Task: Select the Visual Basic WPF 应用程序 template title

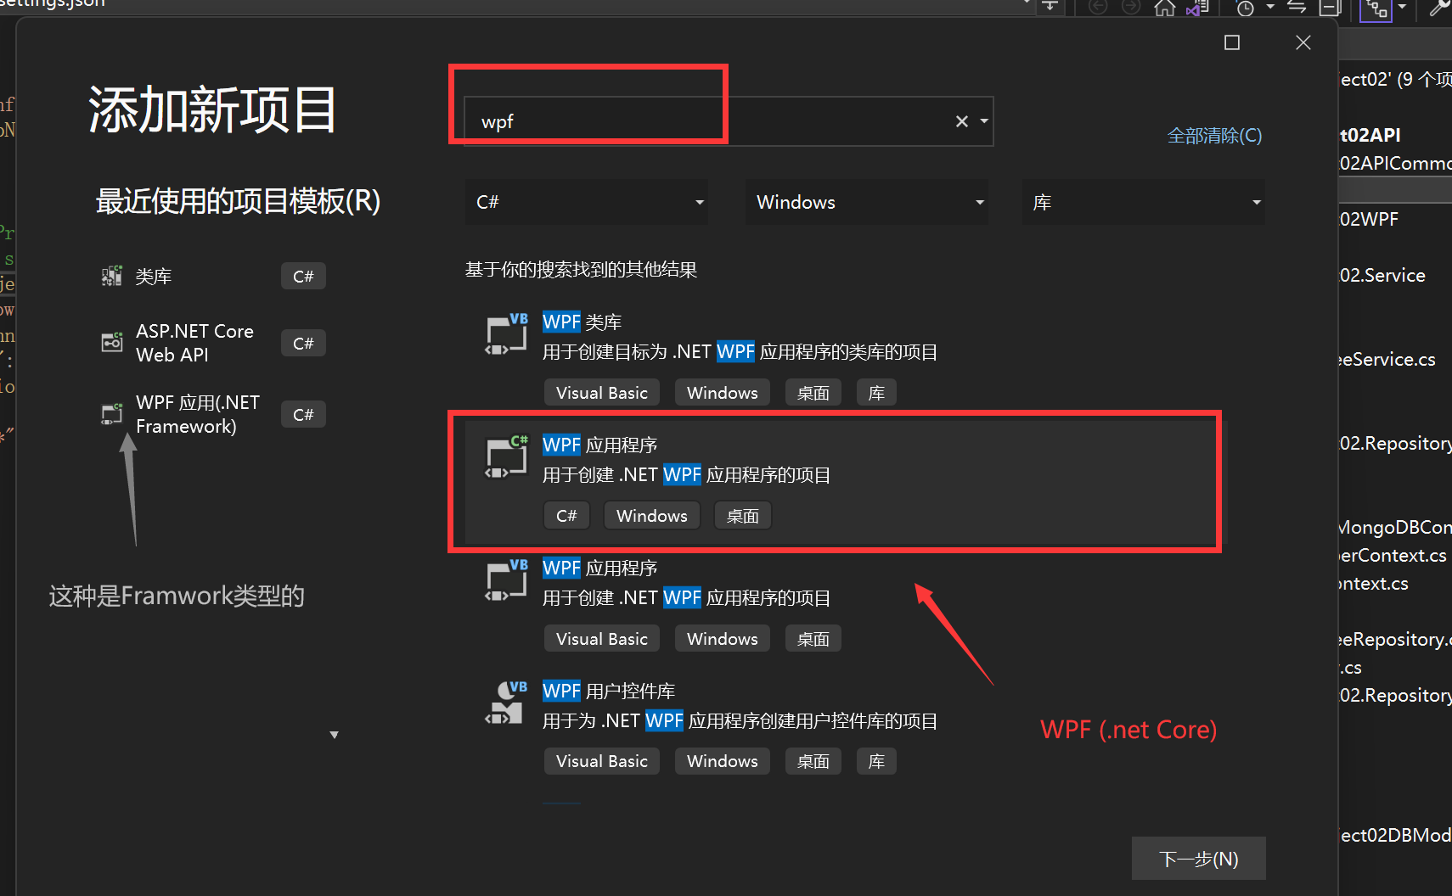Action: pos(600,568)
